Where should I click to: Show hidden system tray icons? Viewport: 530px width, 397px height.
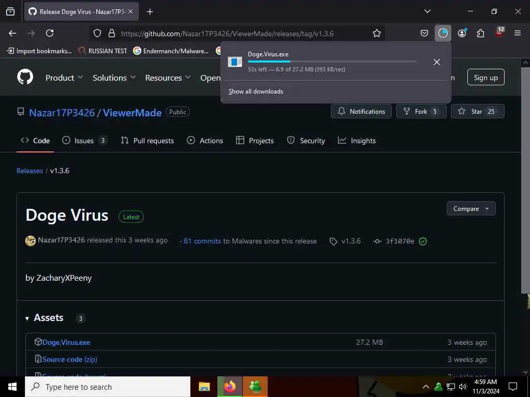[426, 387]
